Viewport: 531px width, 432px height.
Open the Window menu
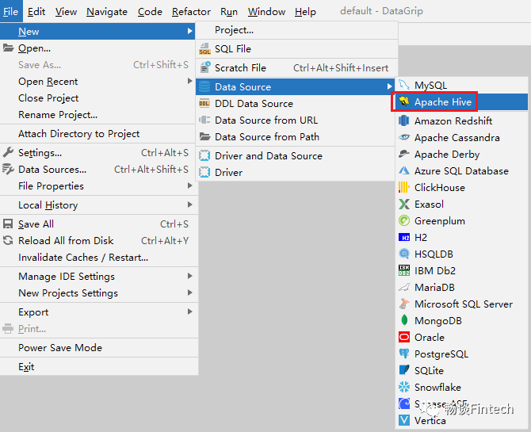pyautogui.click(x=266, y=12)
